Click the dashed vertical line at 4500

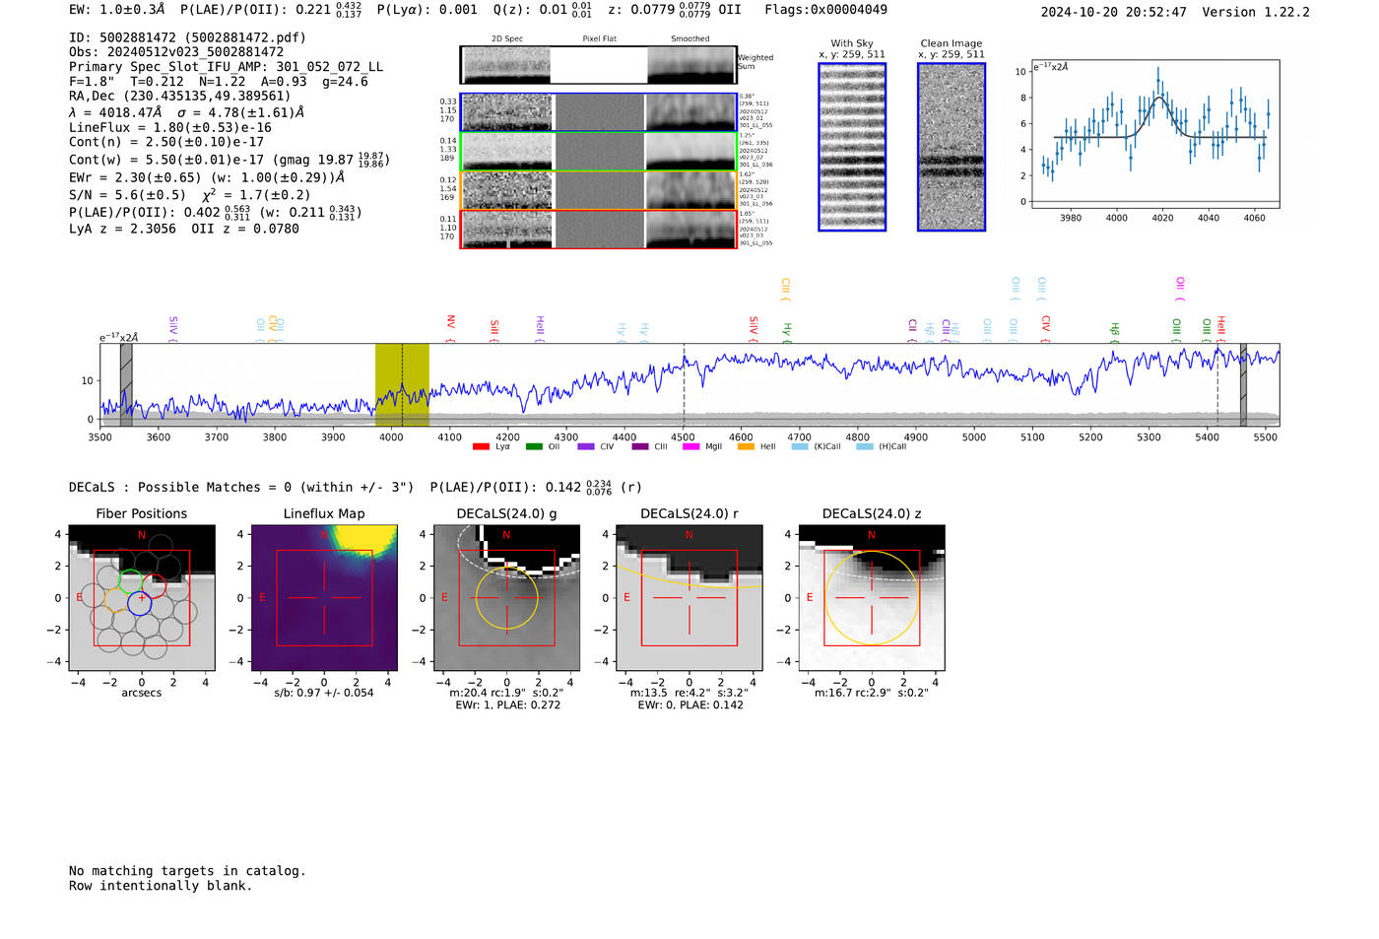pos(684,385)
